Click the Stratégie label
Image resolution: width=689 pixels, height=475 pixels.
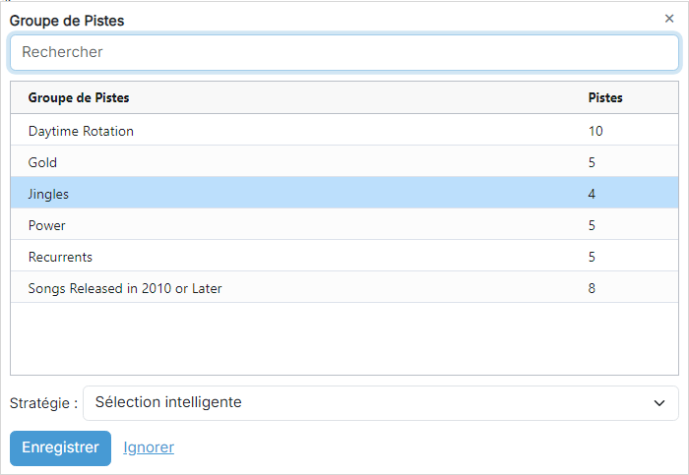pos(43,403)
